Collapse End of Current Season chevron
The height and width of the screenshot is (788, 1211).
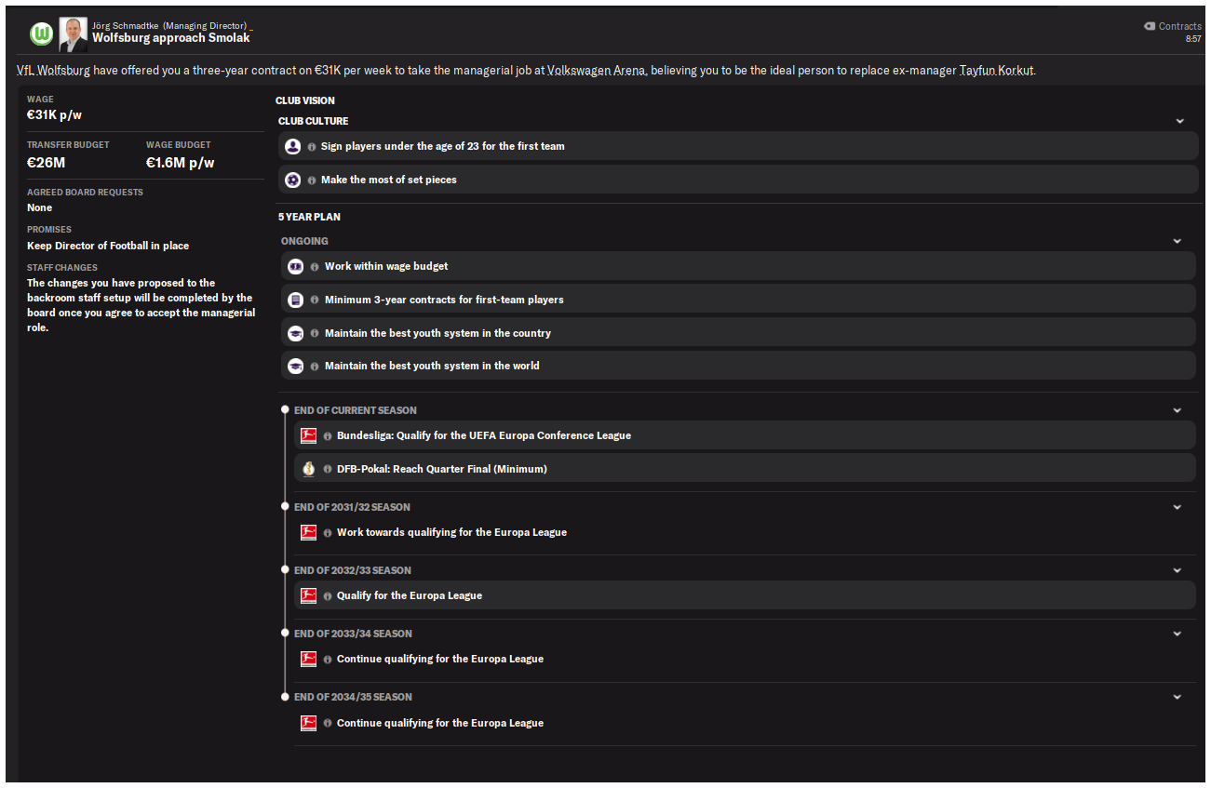(x=1177, y=410)
